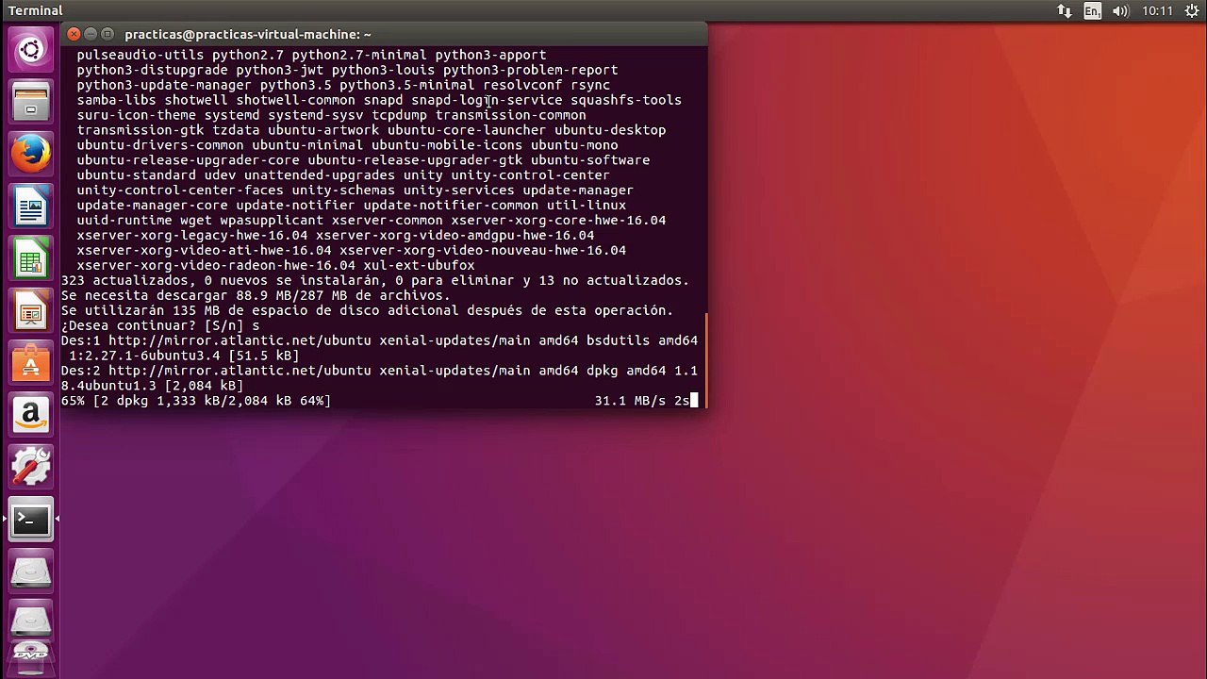Launch Ubuntu Software store
Image resolution: width=1207 pixels, height=679 pixels.
pos(30,361)
